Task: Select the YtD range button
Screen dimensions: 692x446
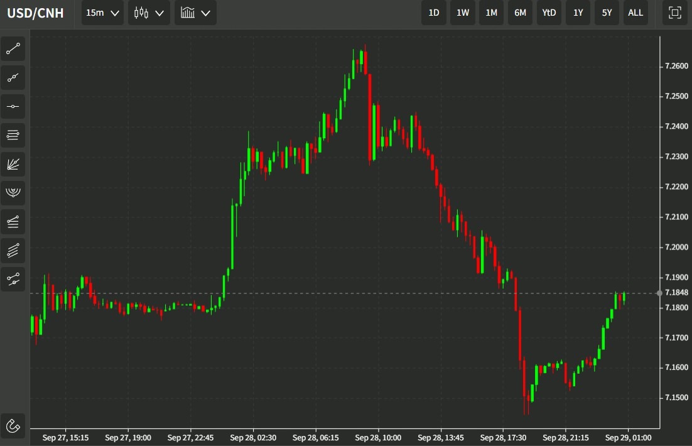Action: click(x=549, y=12)
